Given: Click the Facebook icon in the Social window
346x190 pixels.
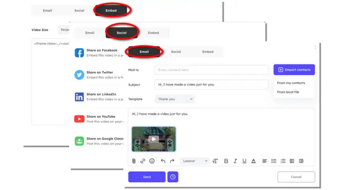Looking at the screenshot, I should click(79, 53).
